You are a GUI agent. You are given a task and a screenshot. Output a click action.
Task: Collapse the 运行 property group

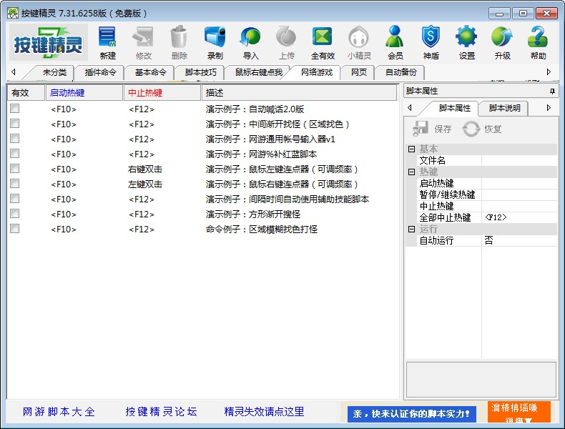(411, 229)
